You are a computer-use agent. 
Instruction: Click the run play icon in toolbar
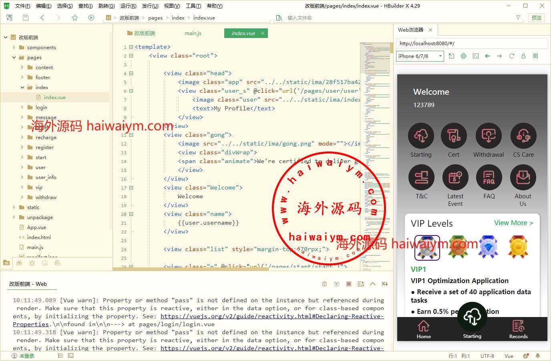(x=91, y=18)
